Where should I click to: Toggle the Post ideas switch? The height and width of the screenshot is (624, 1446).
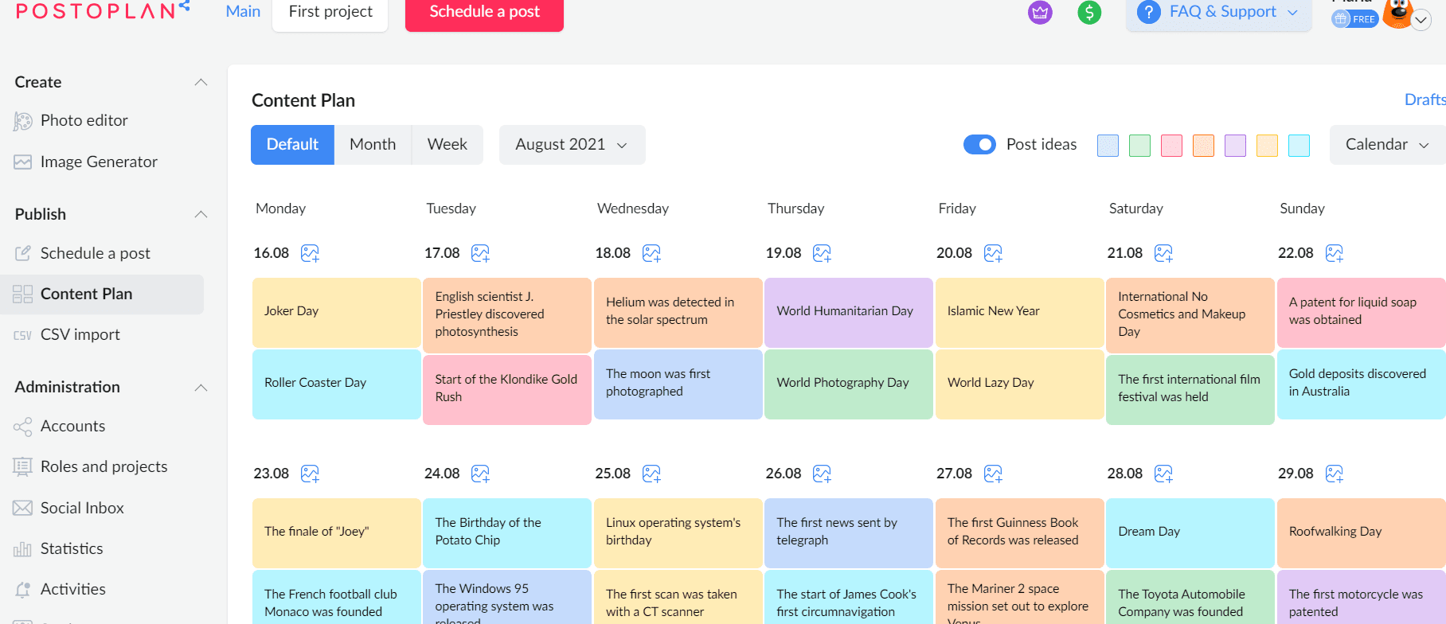pyautogui.click(x=979, y=144)
